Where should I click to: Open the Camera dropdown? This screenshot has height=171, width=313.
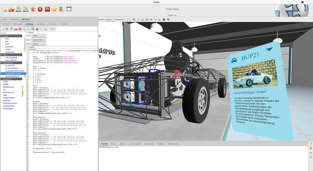pos(109,19)
